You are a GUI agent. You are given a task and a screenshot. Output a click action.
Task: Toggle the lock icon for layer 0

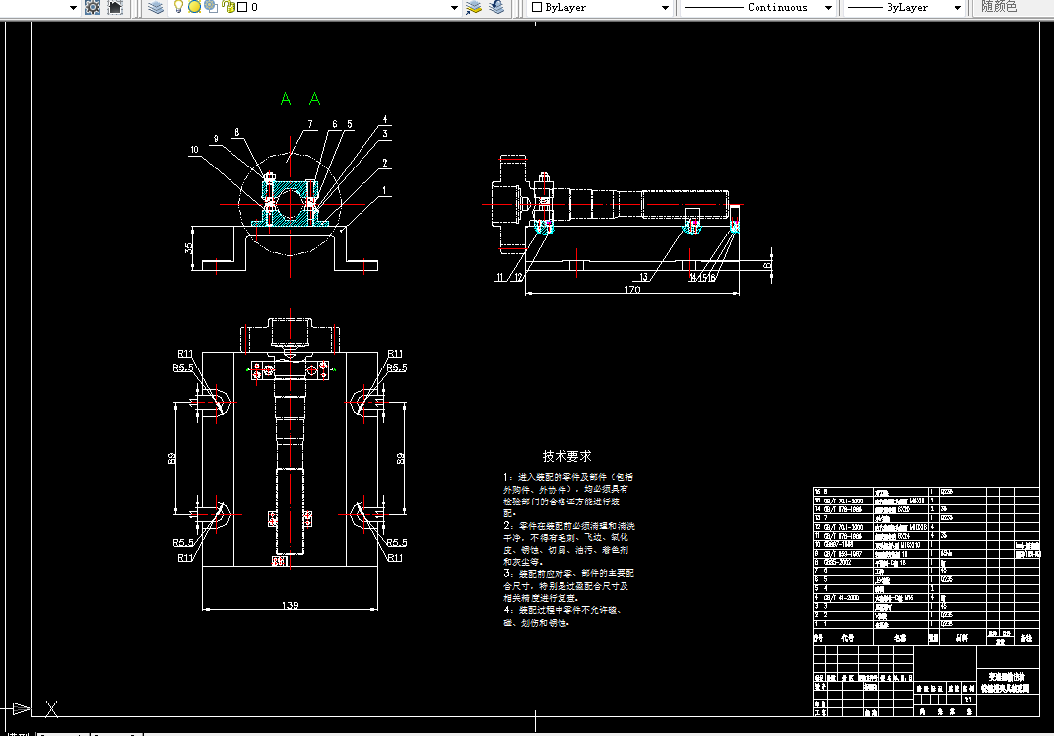tap(229, 7)
